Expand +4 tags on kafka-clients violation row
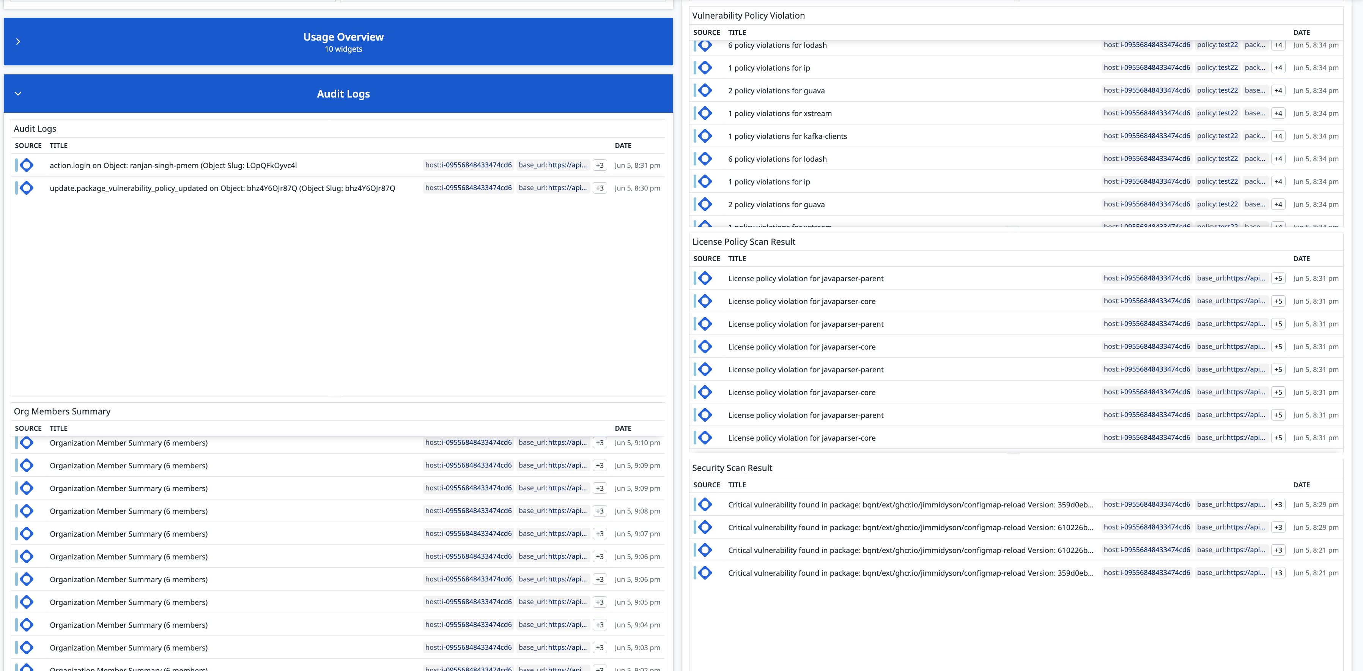Screen dimensions: 1363x671 (1278, 136)
